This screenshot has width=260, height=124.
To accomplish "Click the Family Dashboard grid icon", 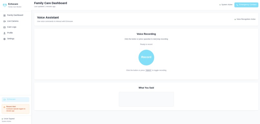I will (5, 15).
